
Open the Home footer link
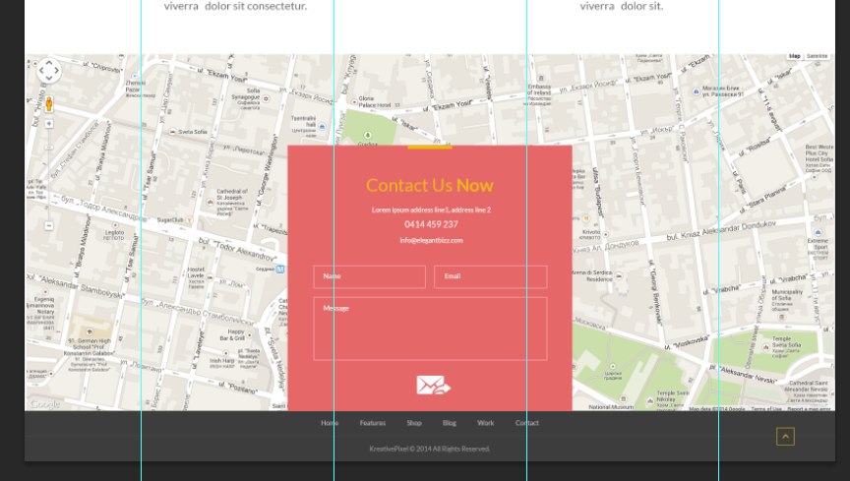pos(330,423)
